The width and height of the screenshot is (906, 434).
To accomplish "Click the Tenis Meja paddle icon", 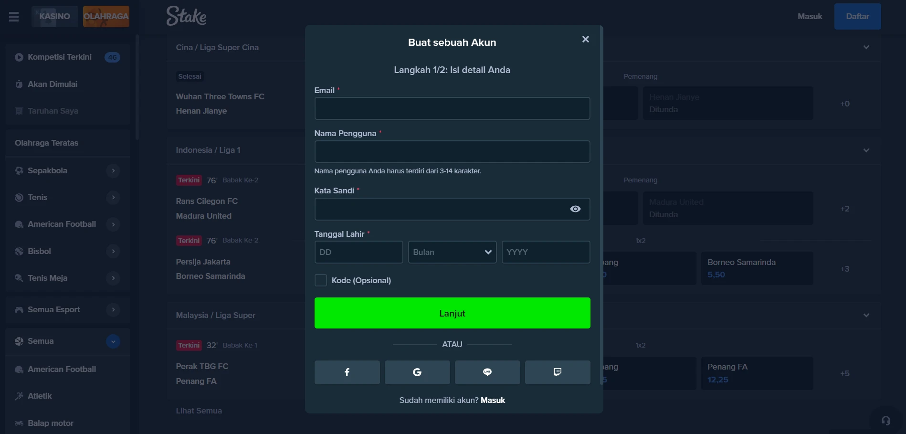I will (19, 278).
